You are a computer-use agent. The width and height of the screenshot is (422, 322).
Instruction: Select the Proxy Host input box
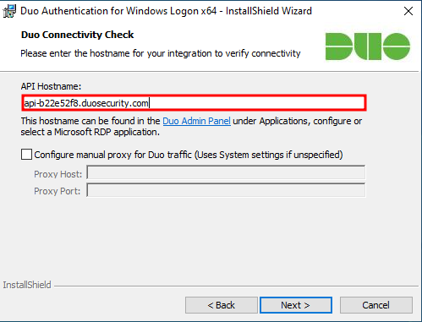tap(226, 172)
